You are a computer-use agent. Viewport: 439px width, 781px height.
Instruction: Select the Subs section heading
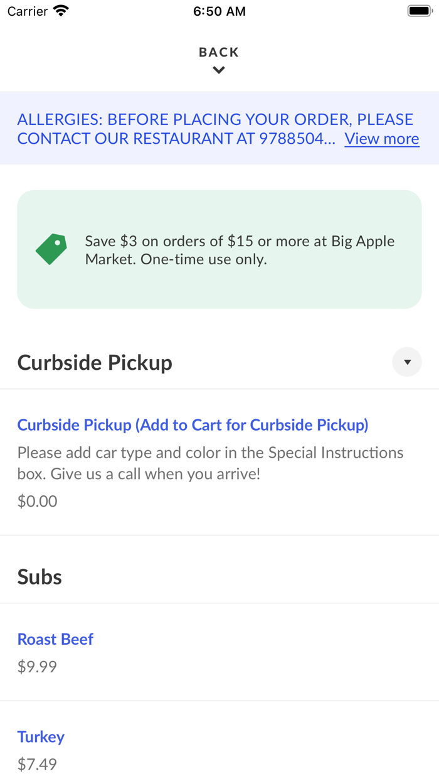(x=40, y=577)
